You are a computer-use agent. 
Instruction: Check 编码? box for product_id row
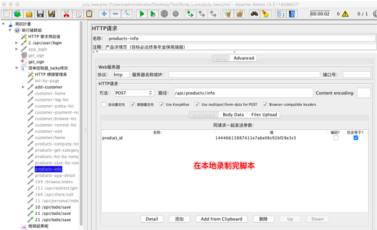[336, 138]
